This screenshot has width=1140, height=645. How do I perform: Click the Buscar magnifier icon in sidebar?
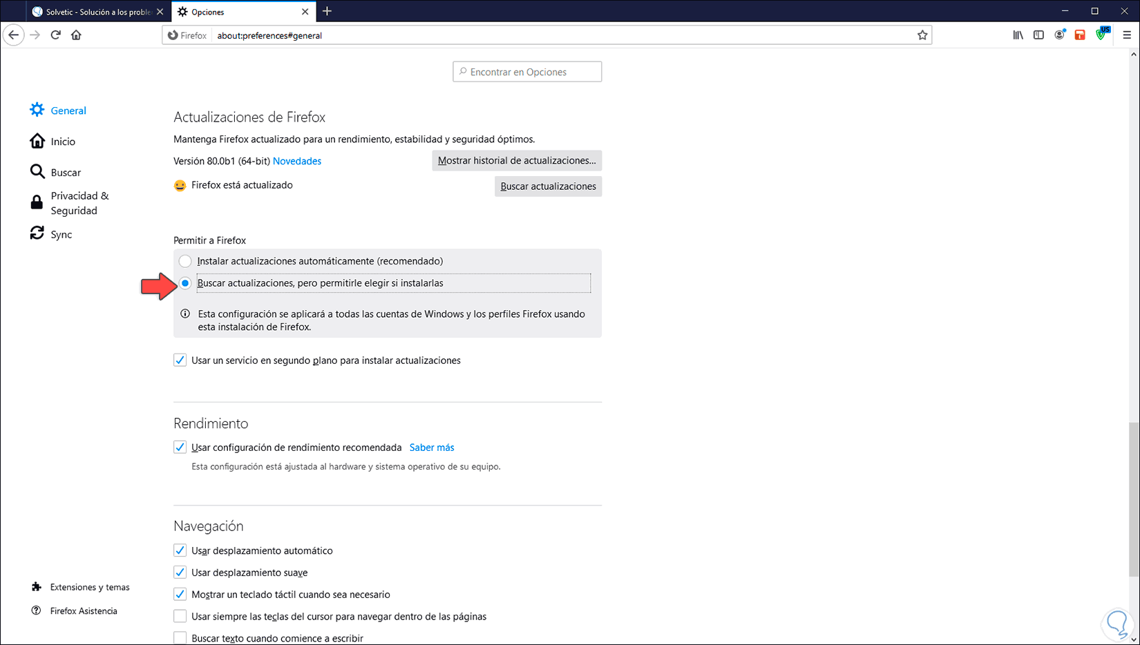pyautogui.click(x=37, y=171)
